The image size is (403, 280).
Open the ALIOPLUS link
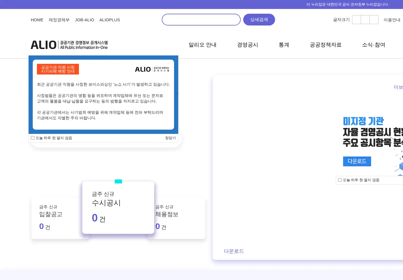coord(110,20)
